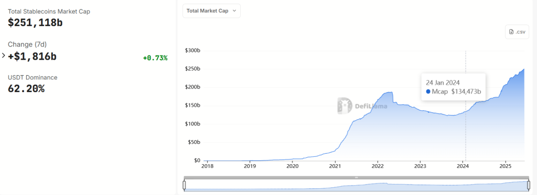Click the USDT Dominance label
The height and width of the screenshot is (195, 537).
coord(33,77)
